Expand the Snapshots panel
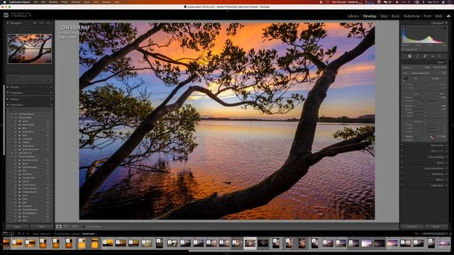Viewport: 454px width, 255px height. click(8, 93)
